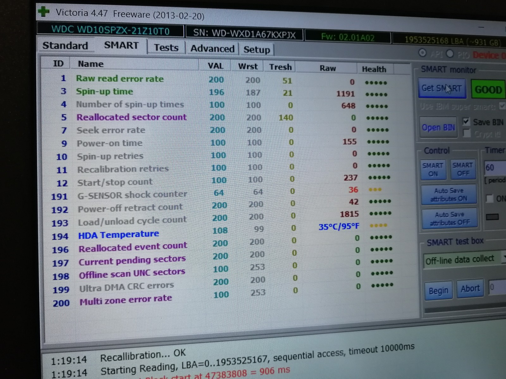Click the Raw column header
The height and width of the screenshot is (379, 506).
point(327,68)
